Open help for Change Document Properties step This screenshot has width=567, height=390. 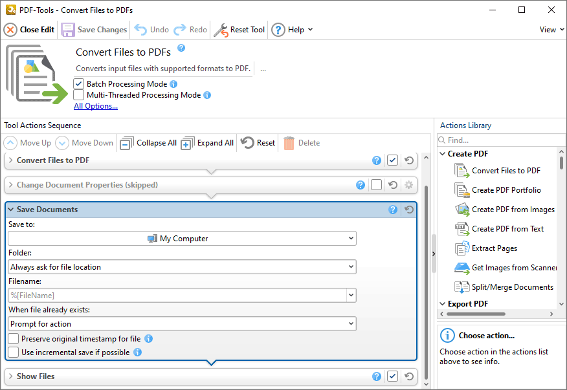click(x=360, y=185)
